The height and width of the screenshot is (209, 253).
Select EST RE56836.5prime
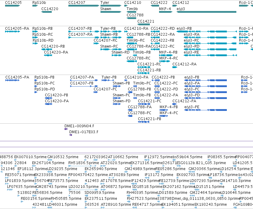pos(47,193)
